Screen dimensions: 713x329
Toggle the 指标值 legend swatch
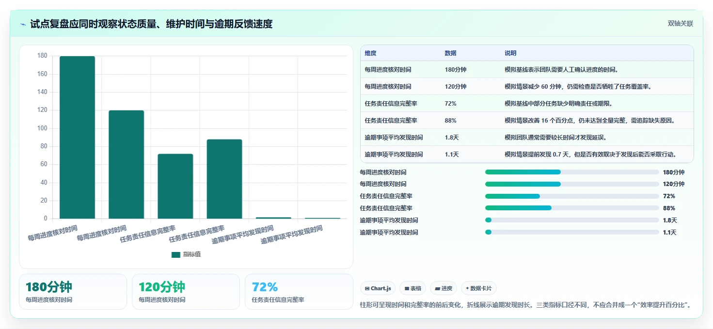[176, 254]
